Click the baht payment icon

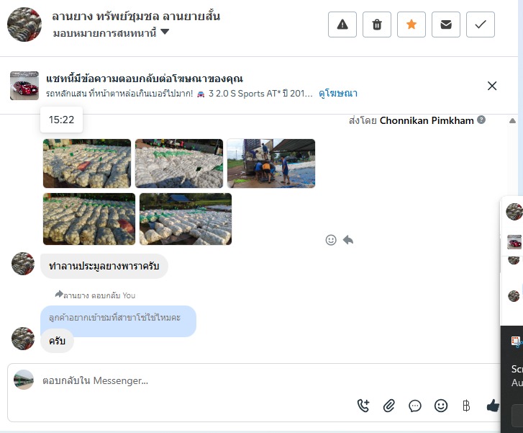click(x=466, y=406)
